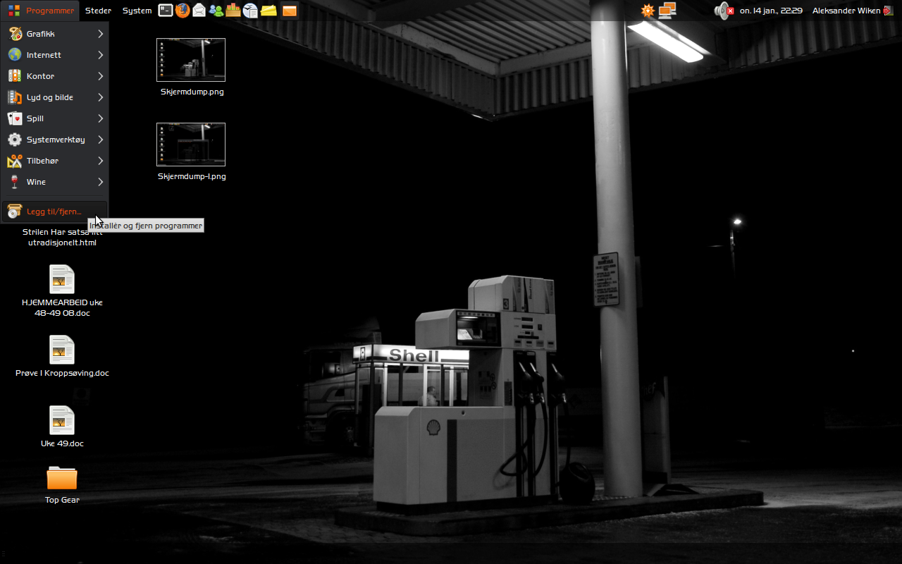Click the muted volume speaker icon
This screenshot has width=902, height=564.
point(724,11)
